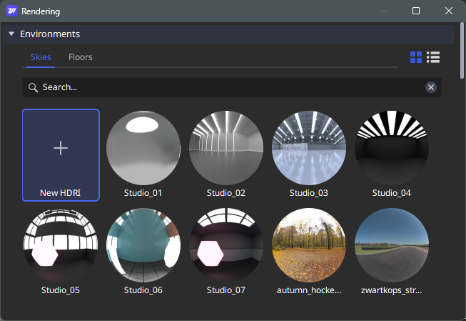Click the Rendering app logo icon
466x321 pixels.
click(11, 11)
